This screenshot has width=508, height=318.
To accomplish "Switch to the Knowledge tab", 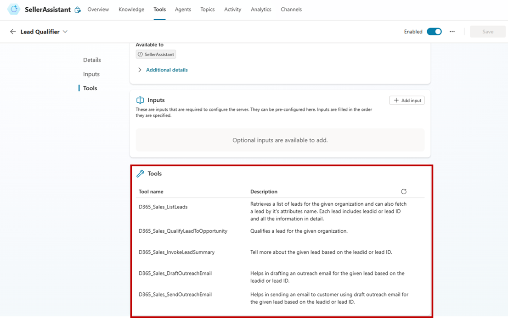I will click(131, 9).
